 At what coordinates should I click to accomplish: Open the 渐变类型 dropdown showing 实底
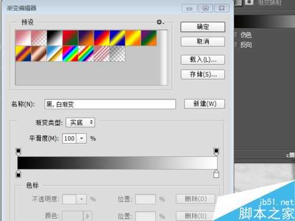point(80,123)
